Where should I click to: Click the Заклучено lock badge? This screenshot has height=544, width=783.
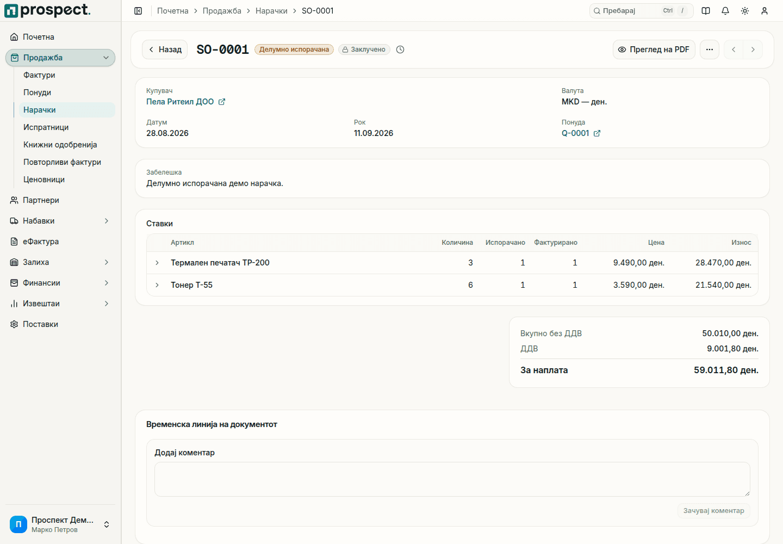click(364, 50)
